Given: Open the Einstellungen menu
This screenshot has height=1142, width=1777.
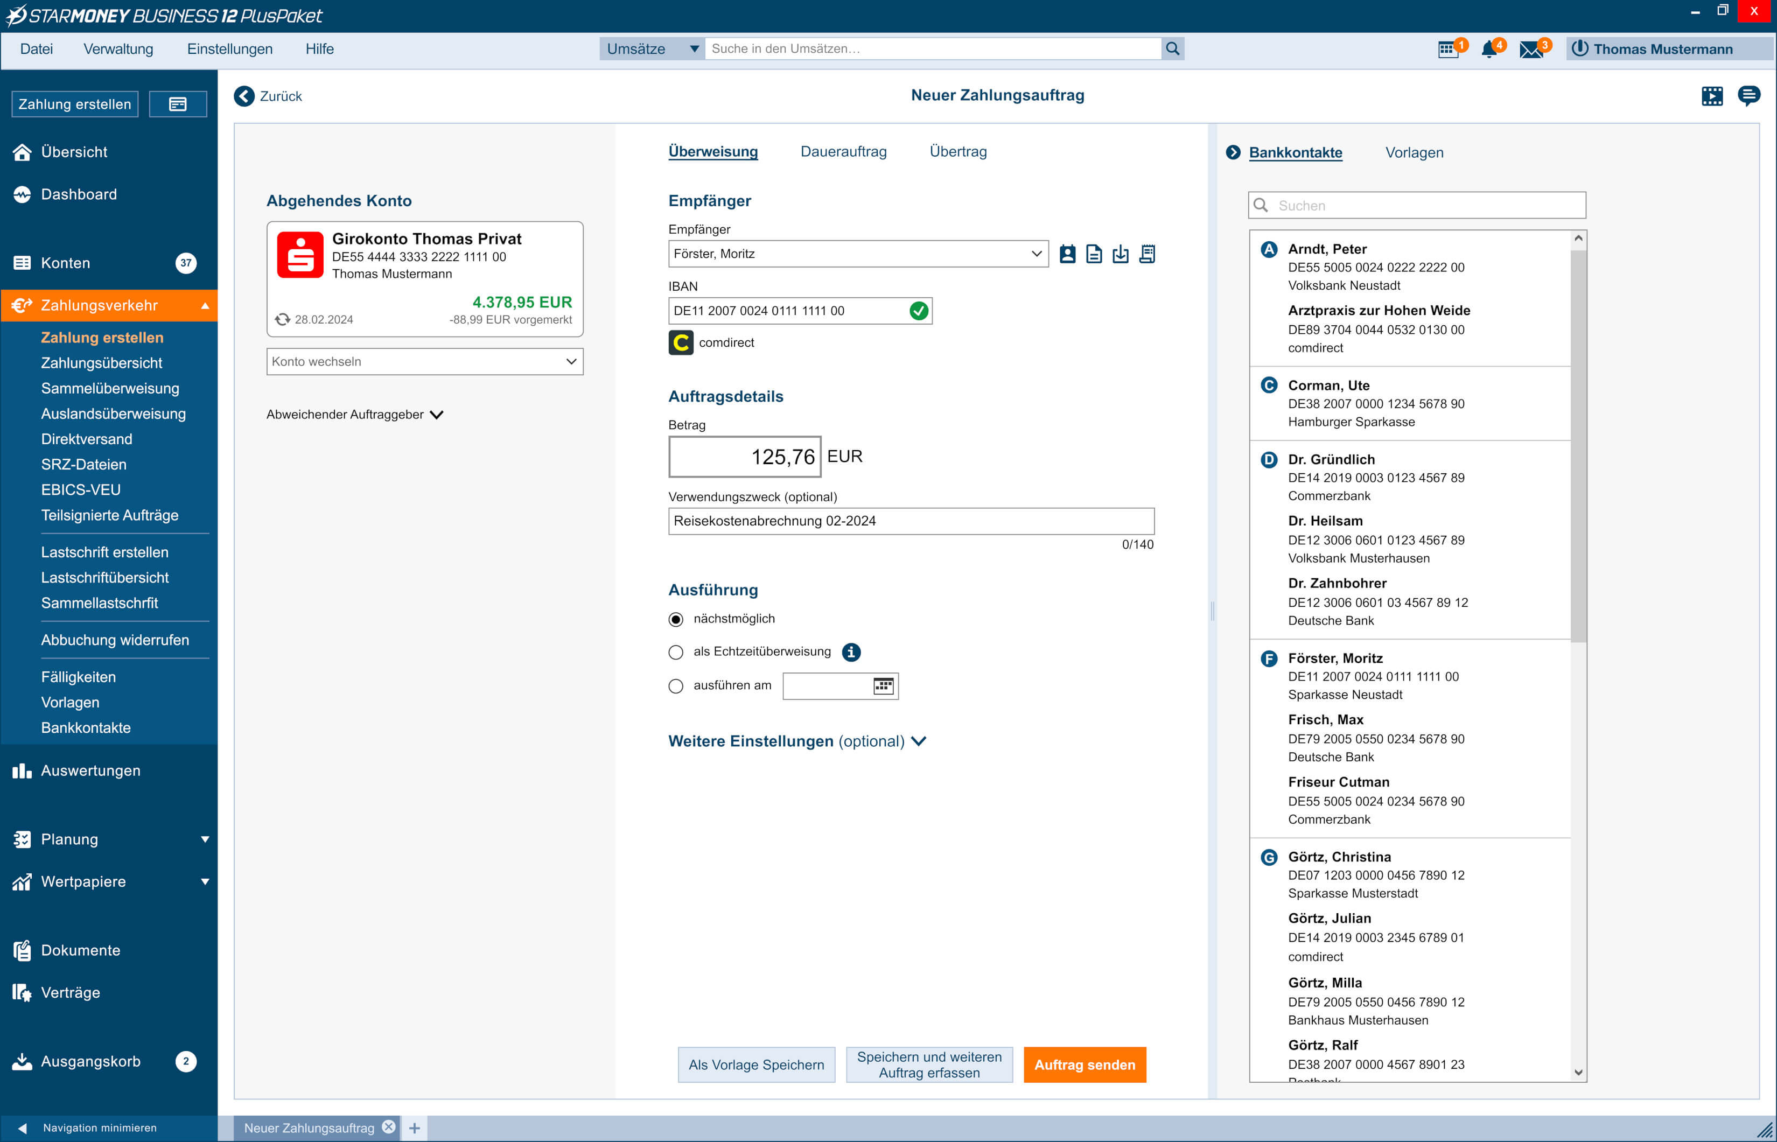Looking at the screenshot, I should 230,49.
